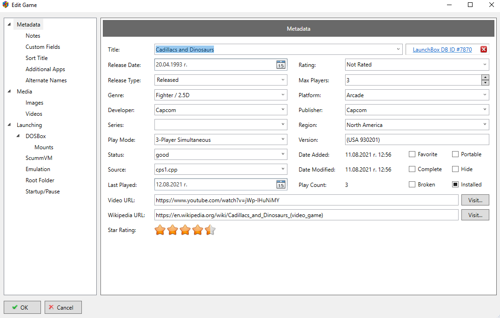
Task: Go to the Sort Title section
Action: 37,58
